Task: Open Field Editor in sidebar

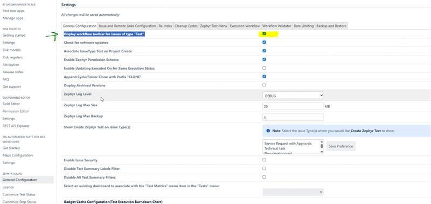Action: [11, 104]
